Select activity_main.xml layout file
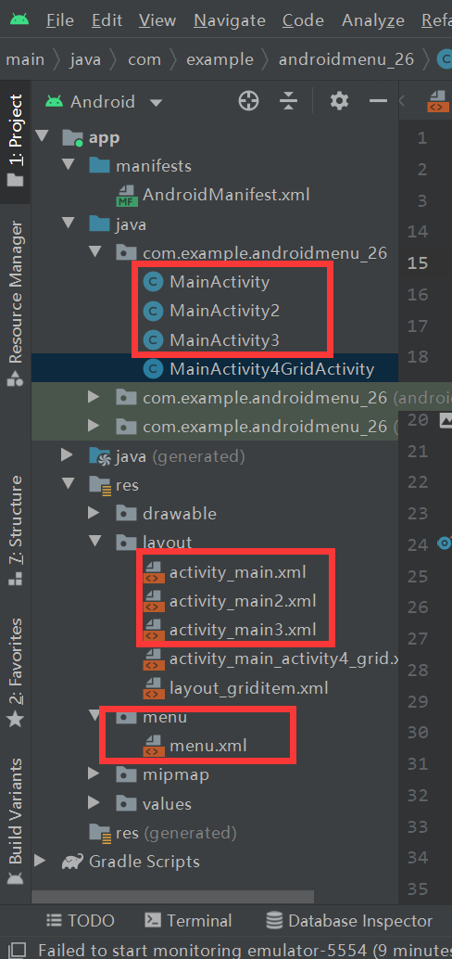452x959 pixels. (238, 572)
